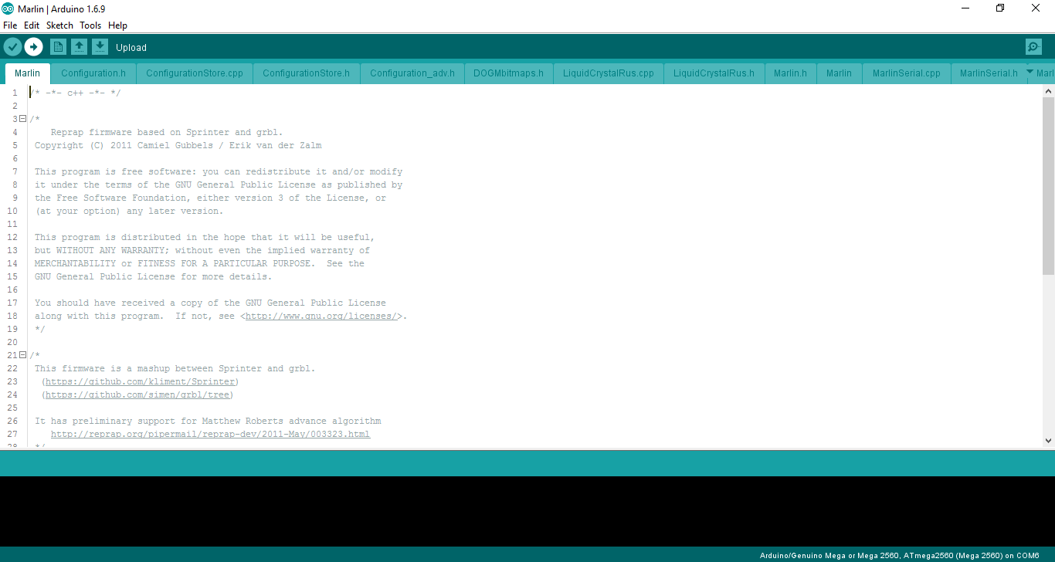This screenshot has height=562, width=1055.
Task: Follow the reprap.org pipermail link
Action: pyautogui.click(x=210, y=434)
